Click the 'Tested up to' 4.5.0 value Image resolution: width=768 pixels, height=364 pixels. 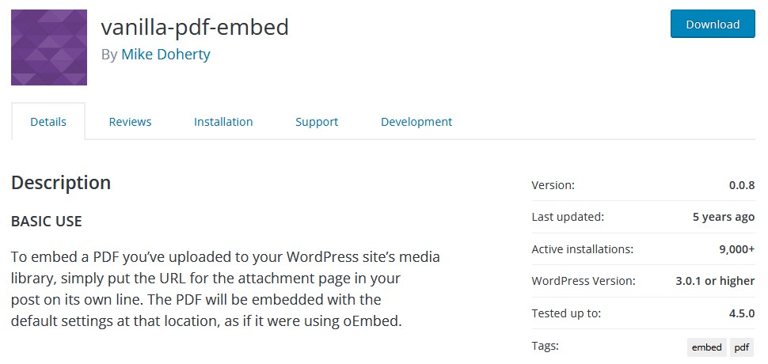point(742,313)
